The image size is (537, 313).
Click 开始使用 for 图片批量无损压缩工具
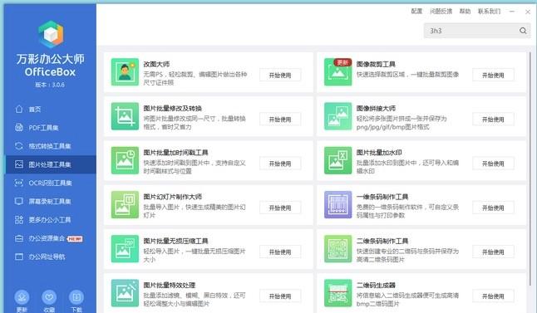pos(280,252)
